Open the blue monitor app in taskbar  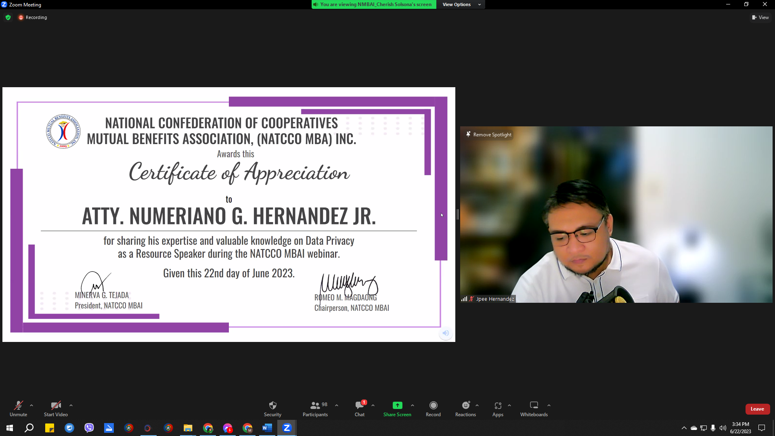click(69, 428)
